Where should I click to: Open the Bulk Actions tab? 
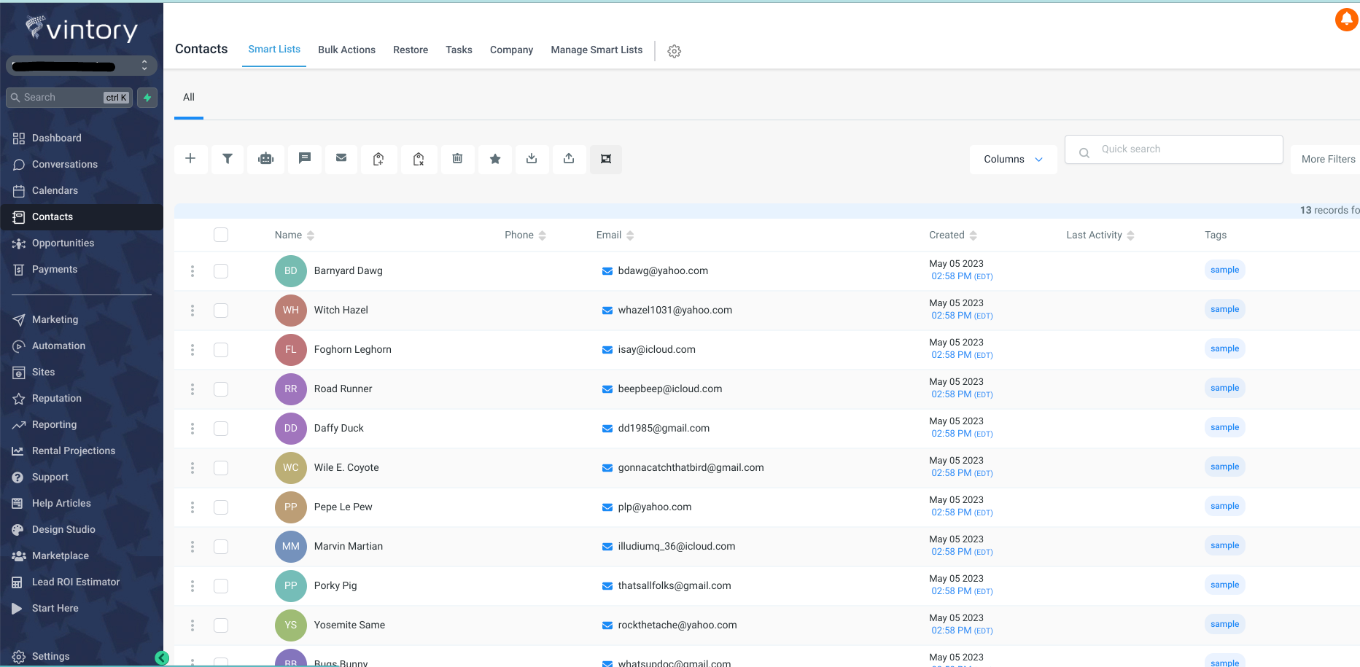coord(346,50)
